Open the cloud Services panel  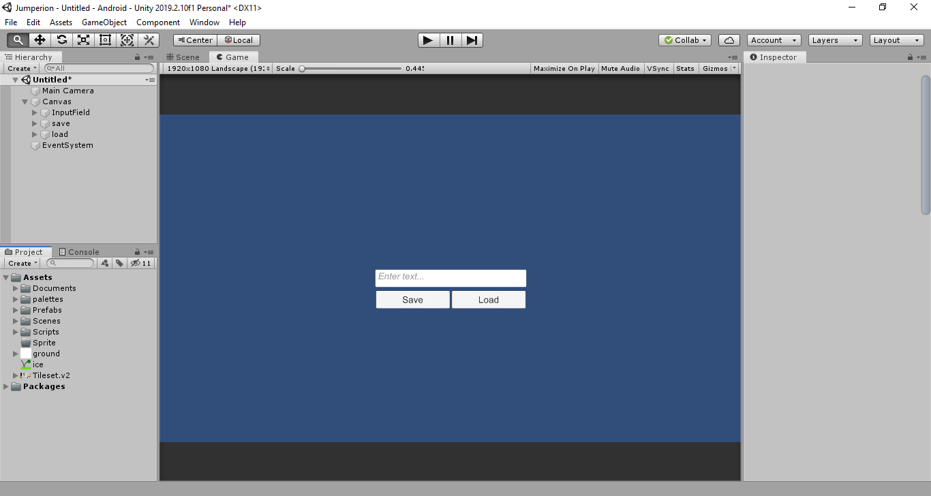[x=729, y=40]
